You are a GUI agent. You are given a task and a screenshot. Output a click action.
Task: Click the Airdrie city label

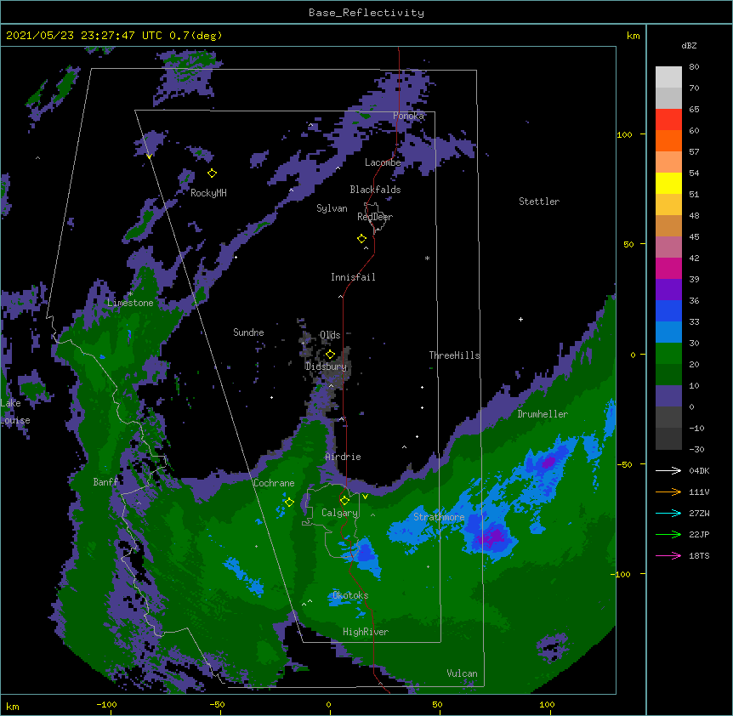coord(344,457)
